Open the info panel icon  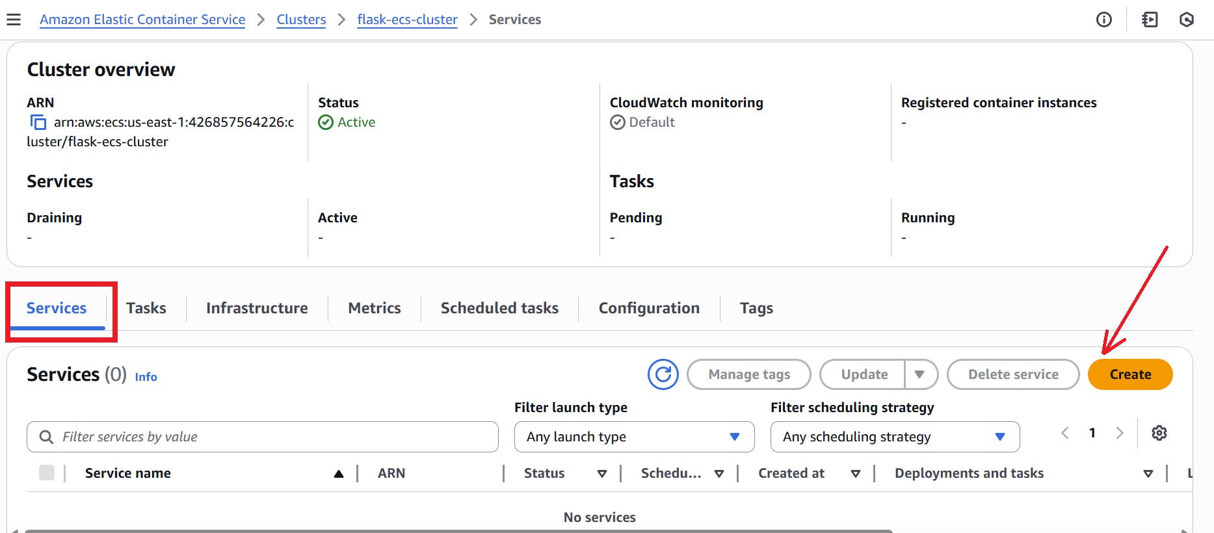(1104, 19)
